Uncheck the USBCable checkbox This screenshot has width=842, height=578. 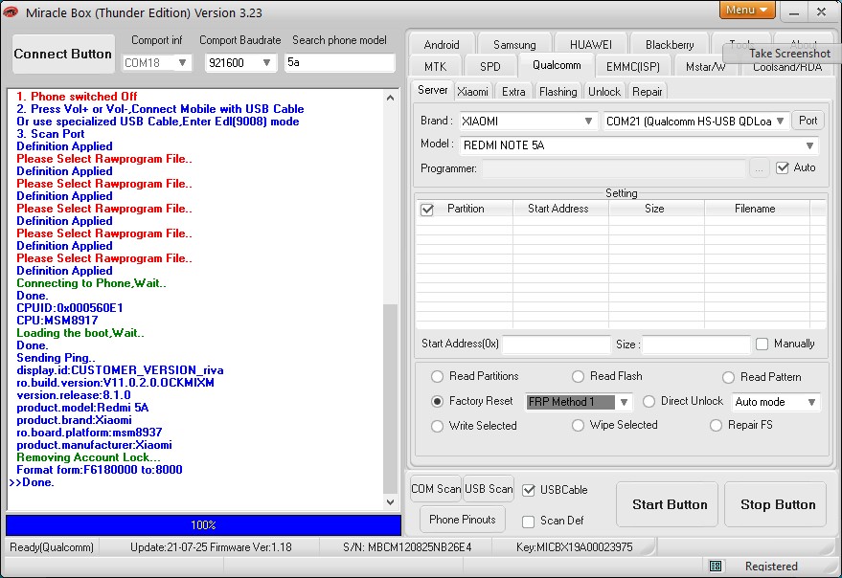(x=529, y=490)
